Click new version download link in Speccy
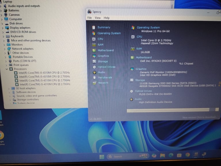 point(199,117)
